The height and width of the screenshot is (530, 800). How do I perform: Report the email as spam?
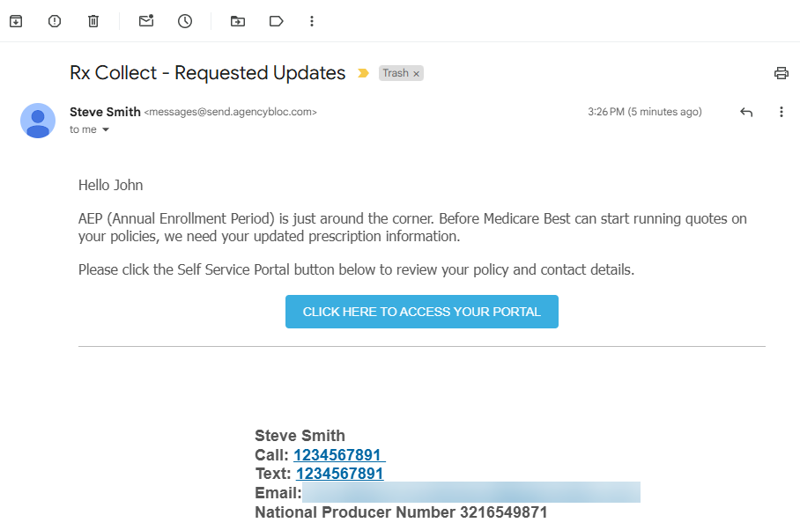pos(54,20)
